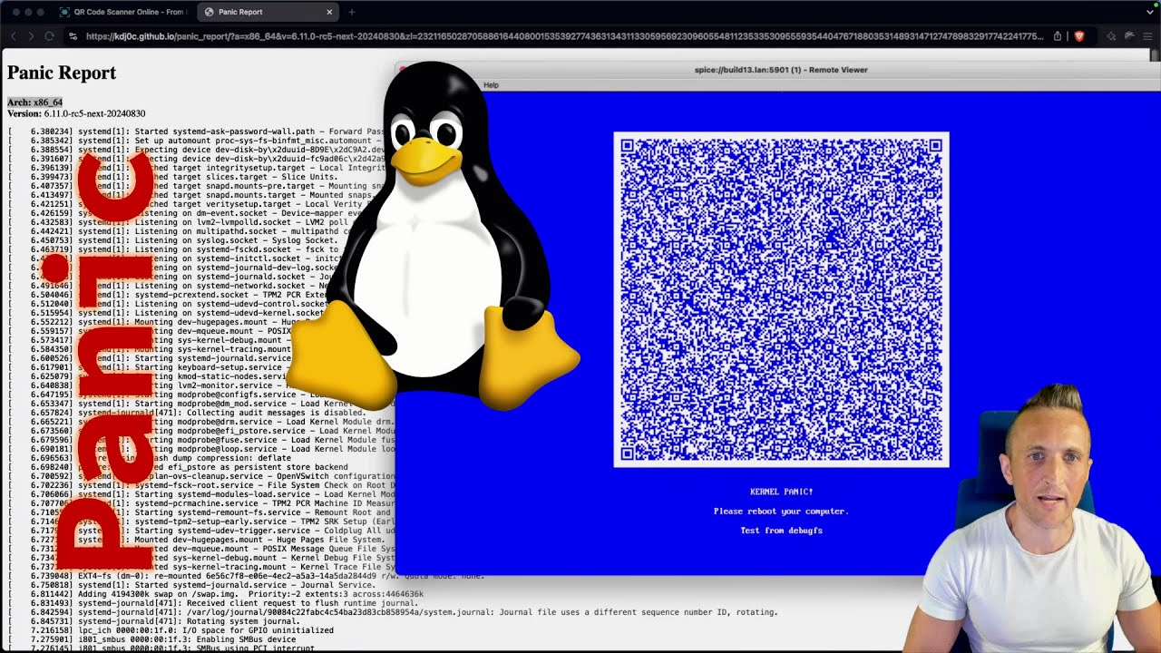Click the 'Arch: x86_64' line

pyautogui.click(x=34, y=102)
